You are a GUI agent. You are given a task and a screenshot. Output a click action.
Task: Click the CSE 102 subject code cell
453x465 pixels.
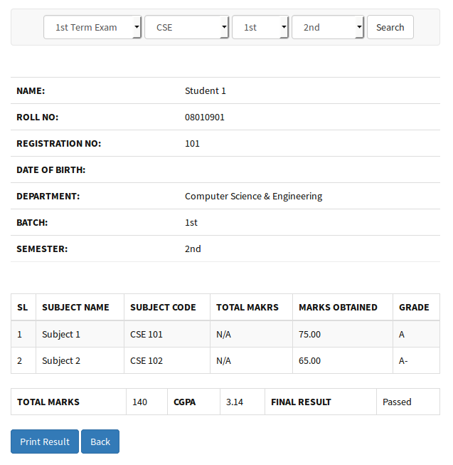pos(146,360)
